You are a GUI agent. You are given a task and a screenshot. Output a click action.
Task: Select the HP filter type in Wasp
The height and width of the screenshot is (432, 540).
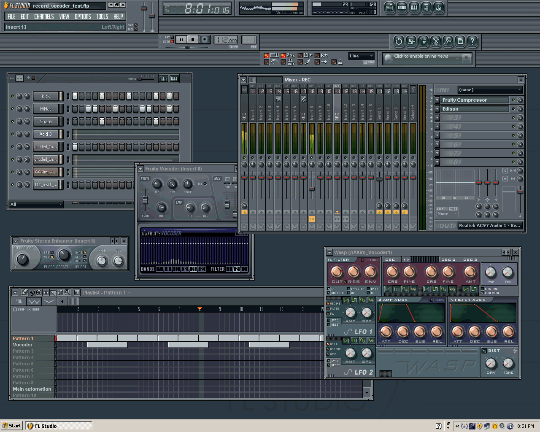click(x=368, y=293)
